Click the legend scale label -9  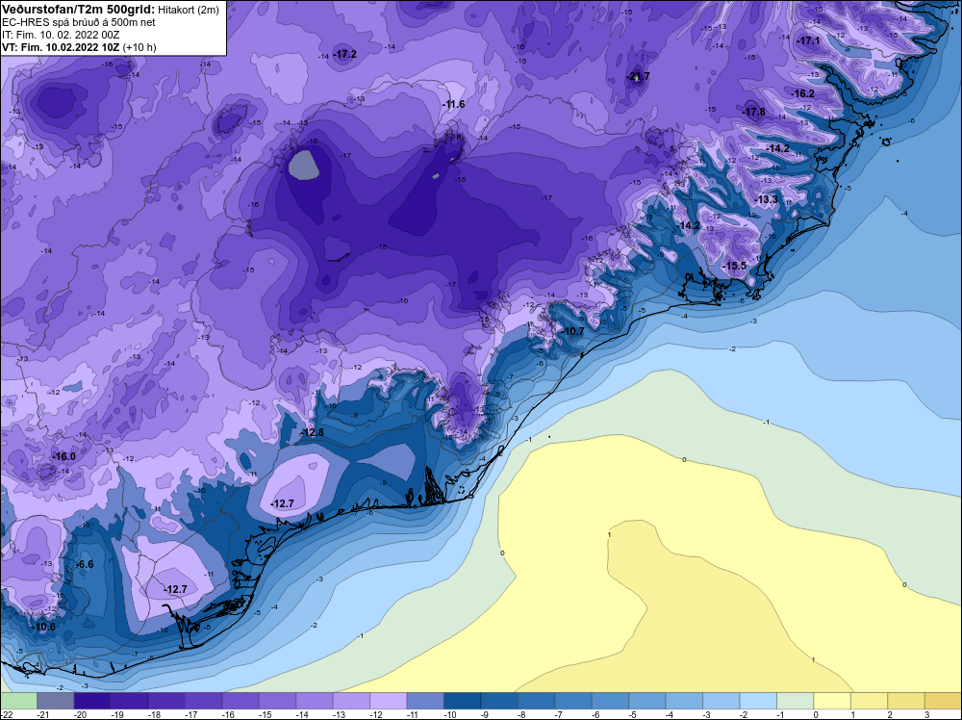tap(486, 715)
